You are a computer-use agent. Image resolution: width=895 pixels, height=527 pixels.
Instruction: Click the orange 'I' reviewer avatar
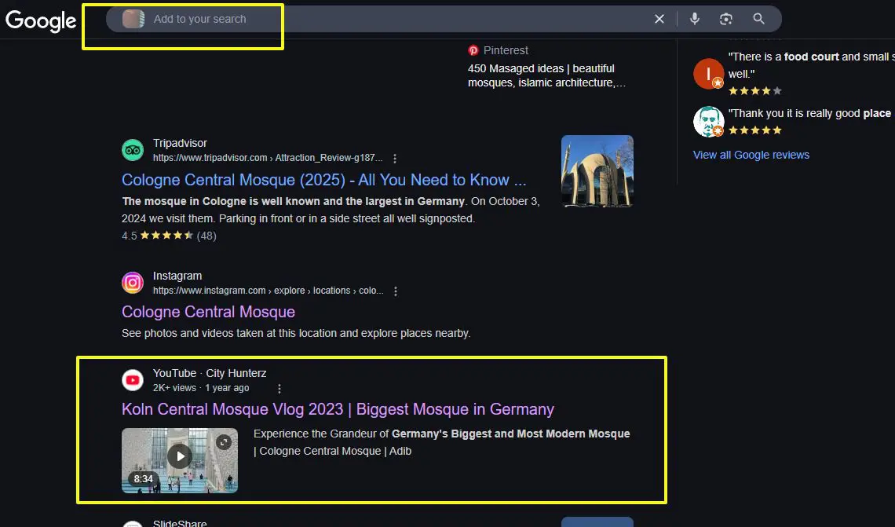[708, 74]
